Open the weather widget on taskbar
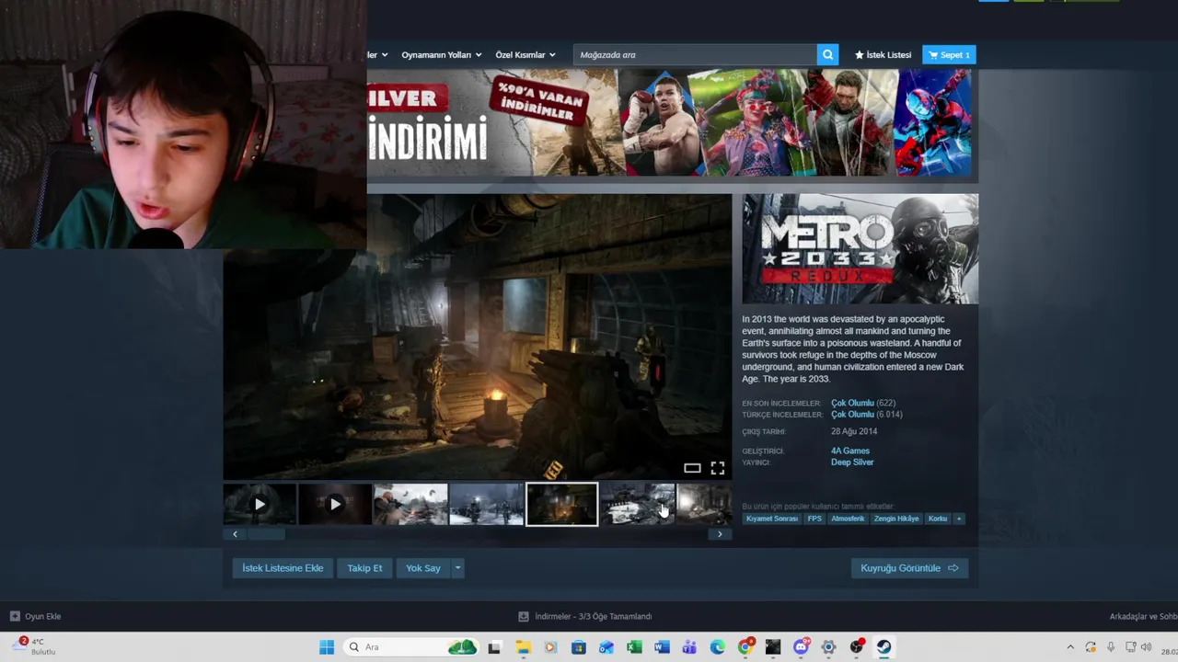 pos(35,646)
